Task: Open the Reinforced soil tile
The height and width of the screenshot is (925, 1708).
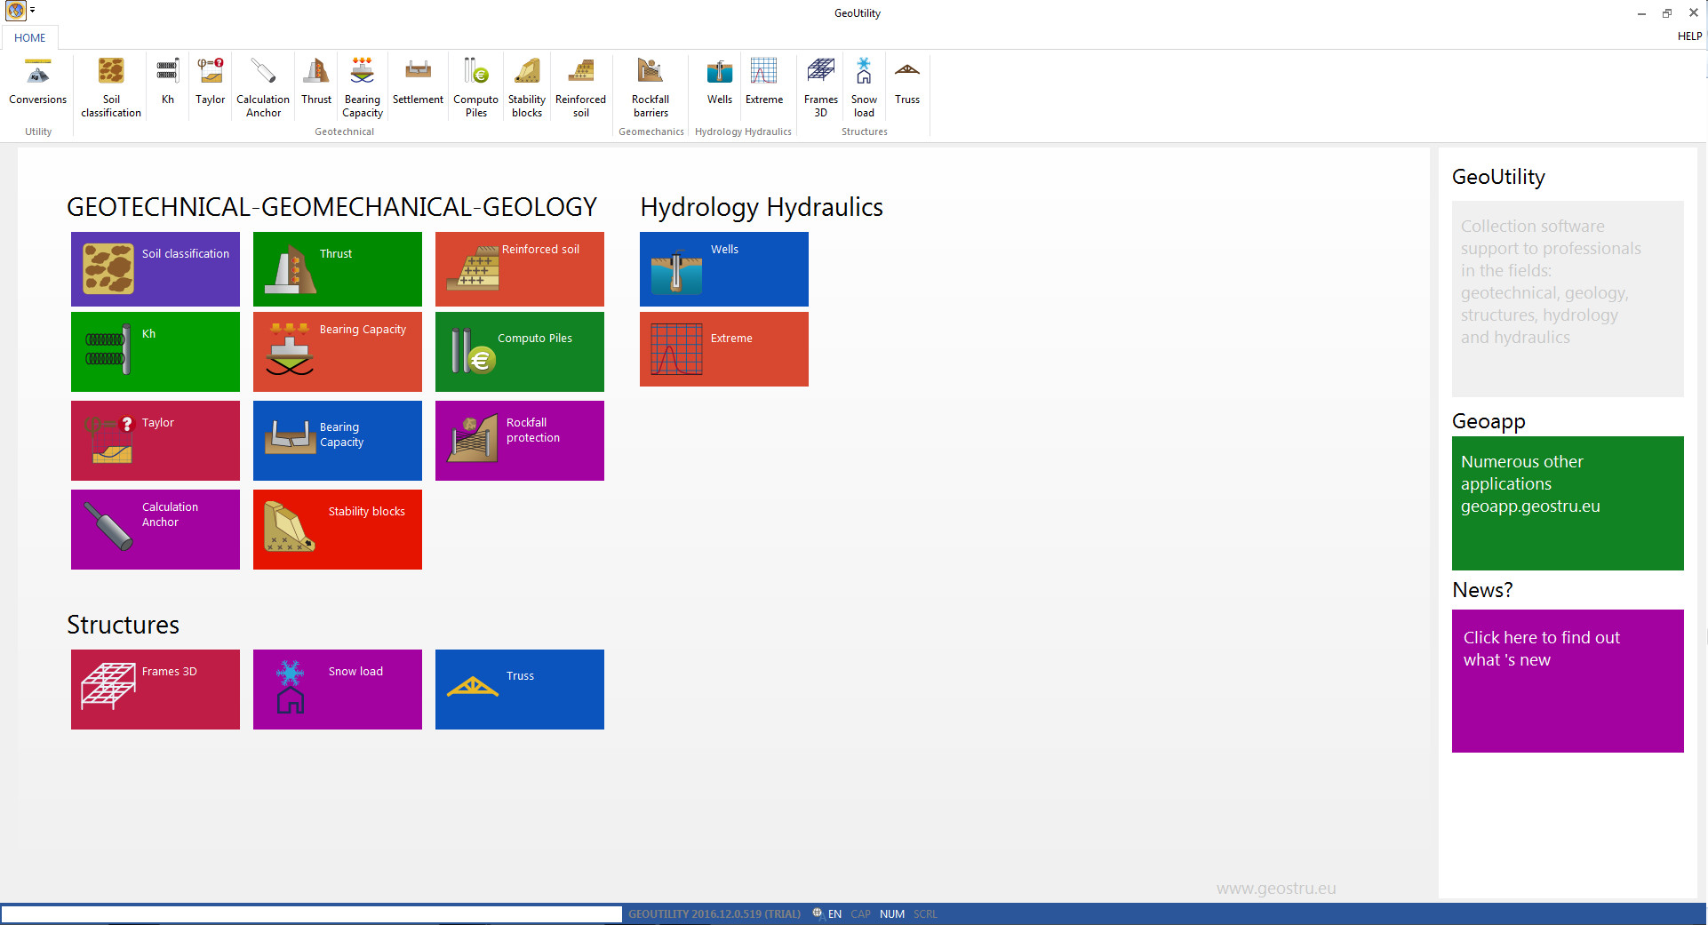Action: click(x=520, y=269)
